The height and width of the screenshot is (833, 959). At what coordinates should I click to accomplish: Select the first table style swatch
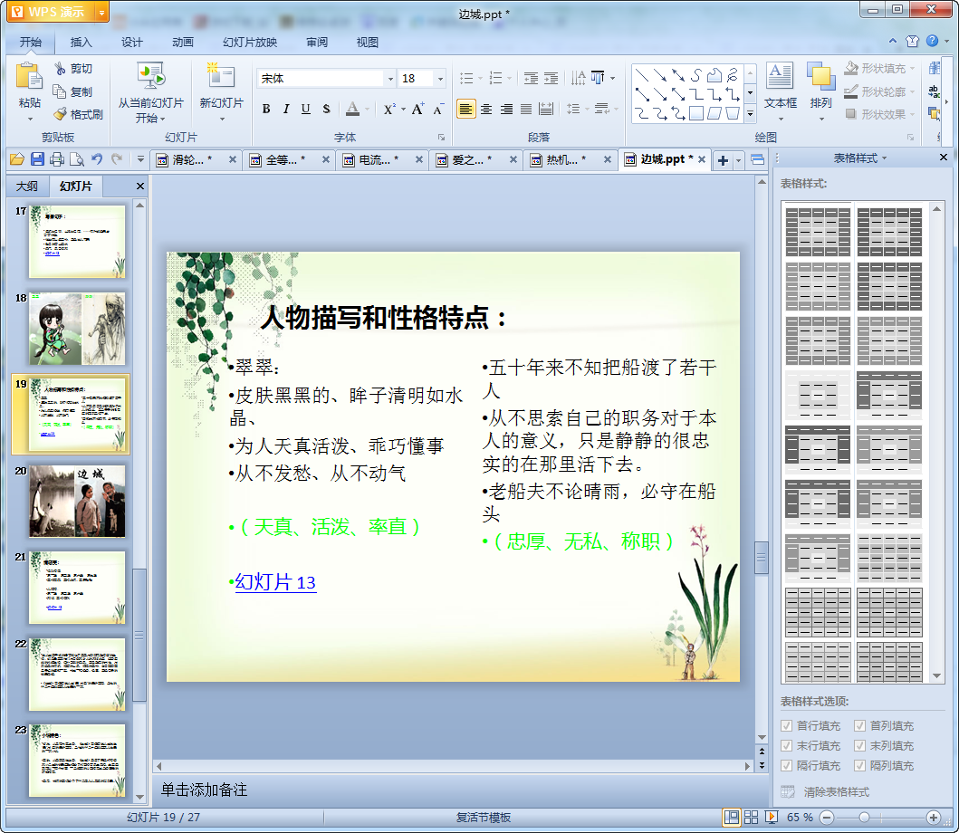[x=818, y=232]
